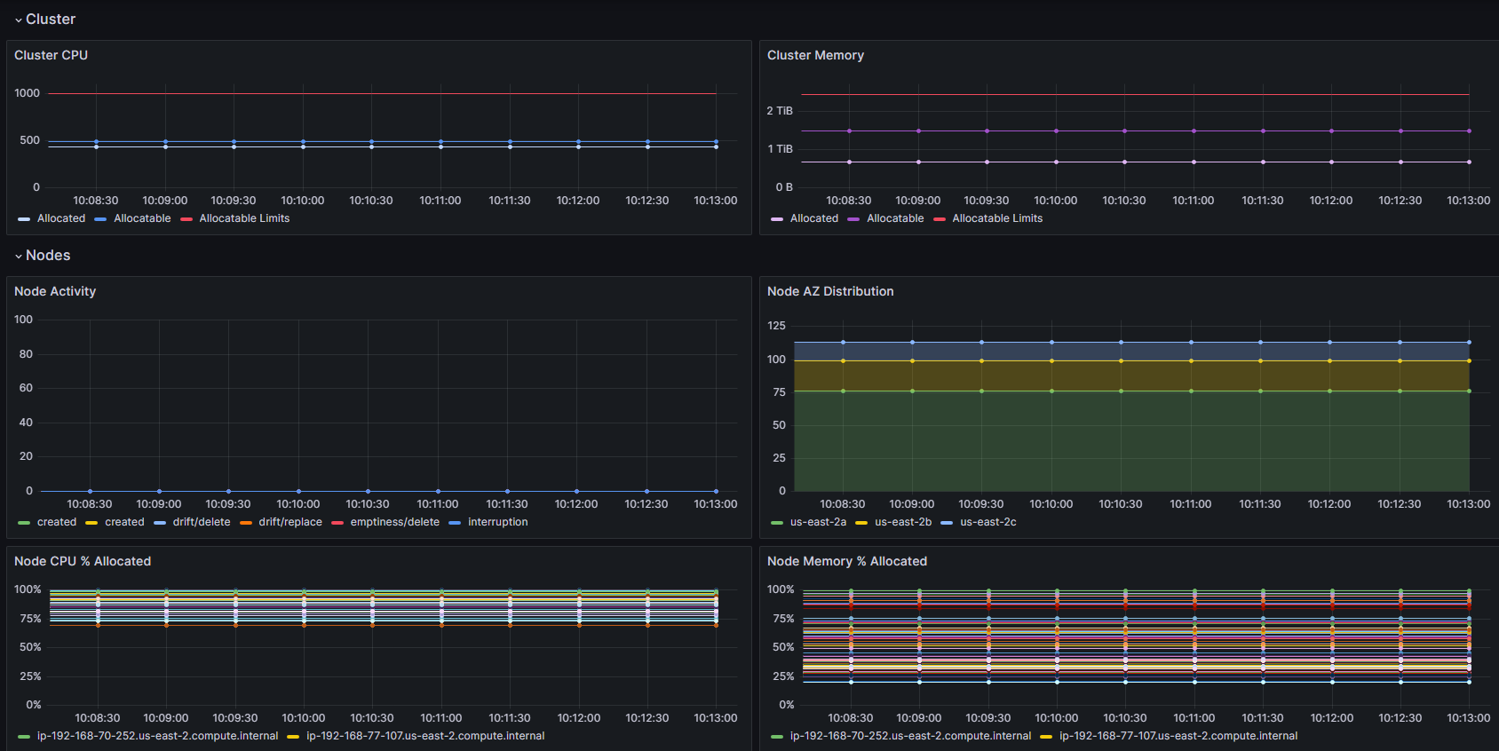The image size is (1499, 751).
Task: Collapse the Cluster row chevron
Action: (18, 20)
